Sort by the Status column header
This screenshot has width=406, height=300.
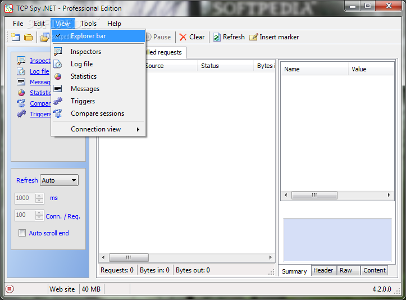point(225,66)
